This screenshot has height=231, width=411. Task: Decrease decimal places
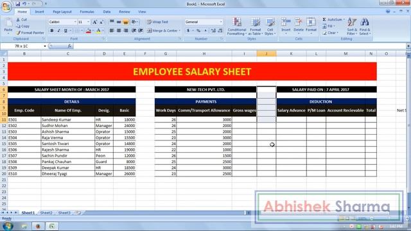click(220, 31)
